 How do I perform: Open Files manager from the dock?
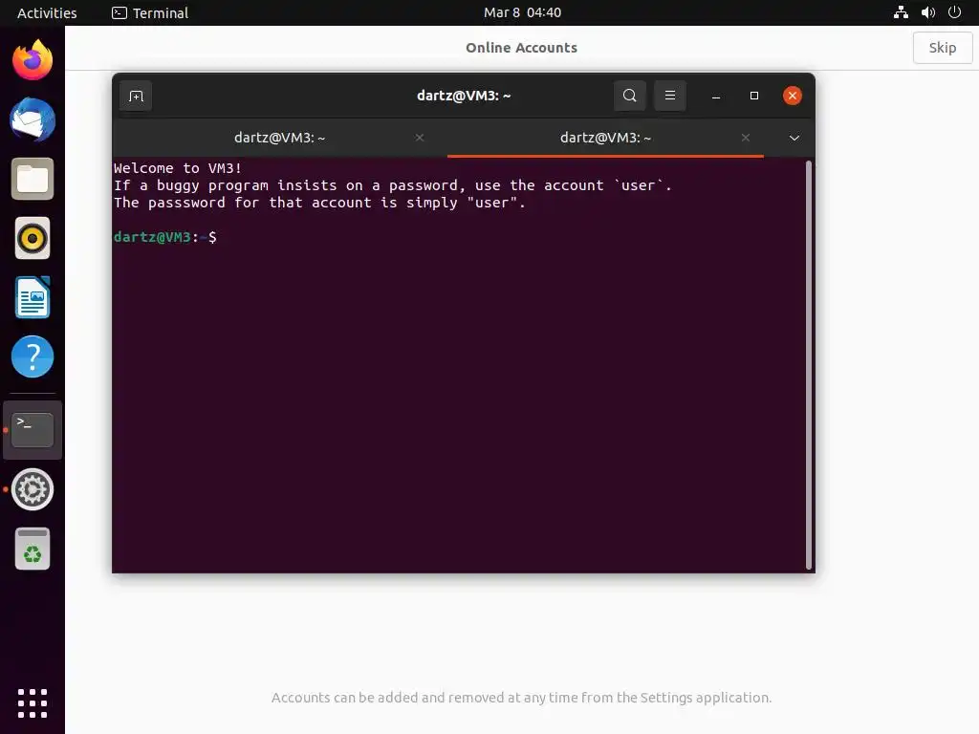pos(33,179)
